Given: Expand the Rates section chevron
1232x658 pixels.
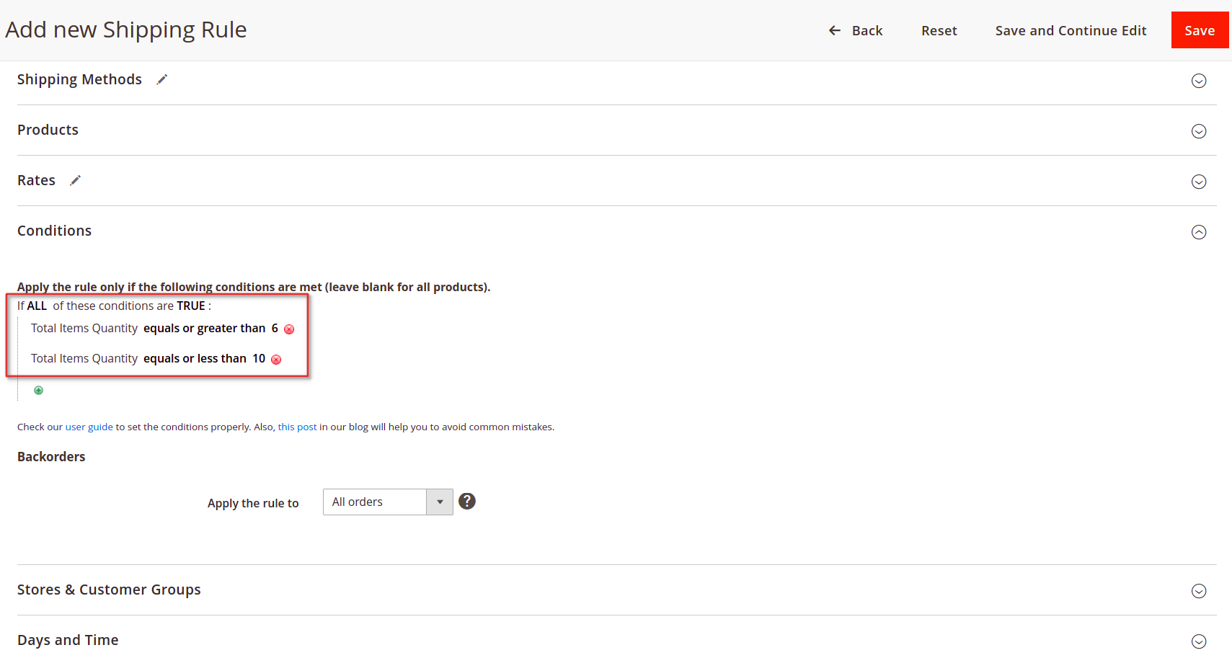Looking at the screenshot, I should (x=1199, y=182).
